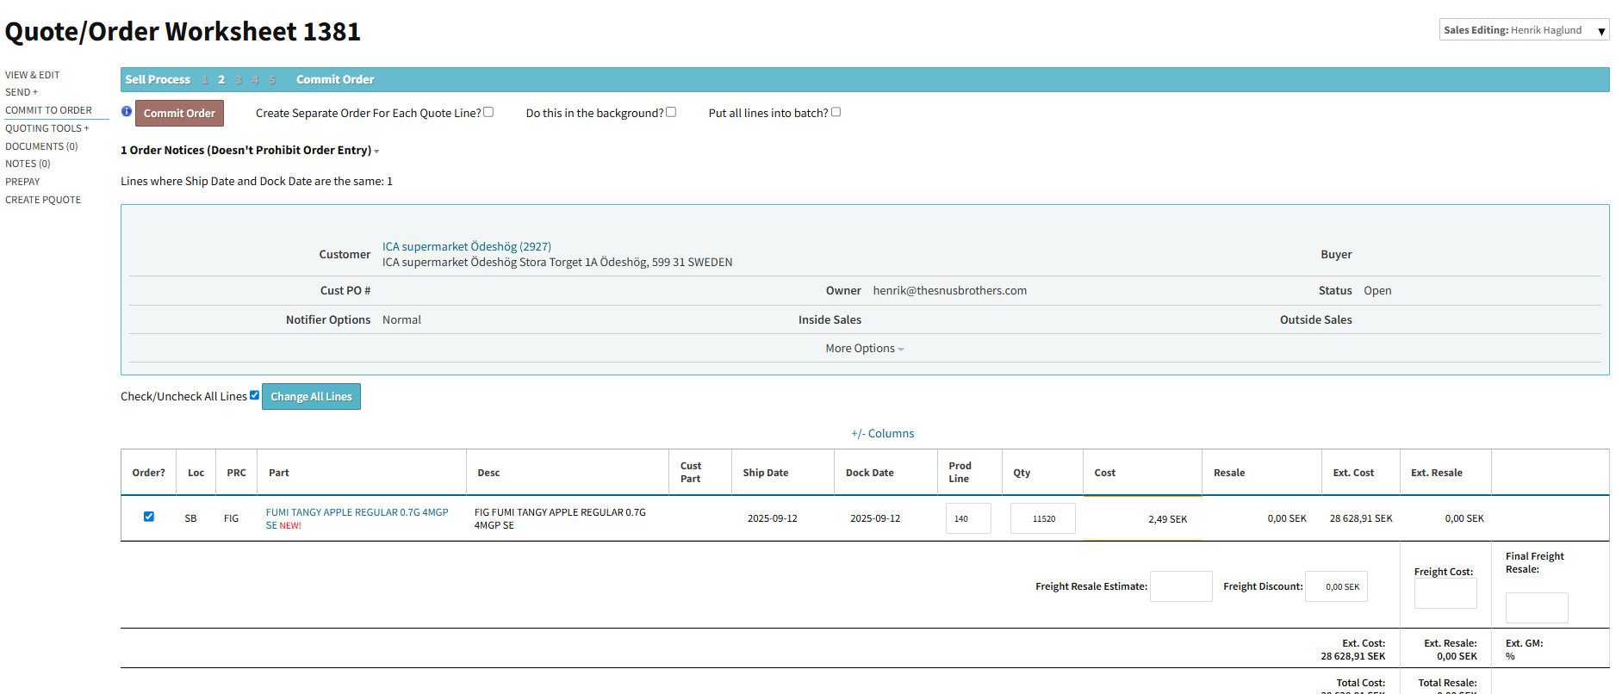Open the Sales Editing dropdown
Screen dimensions: 1622x694
1523,30
